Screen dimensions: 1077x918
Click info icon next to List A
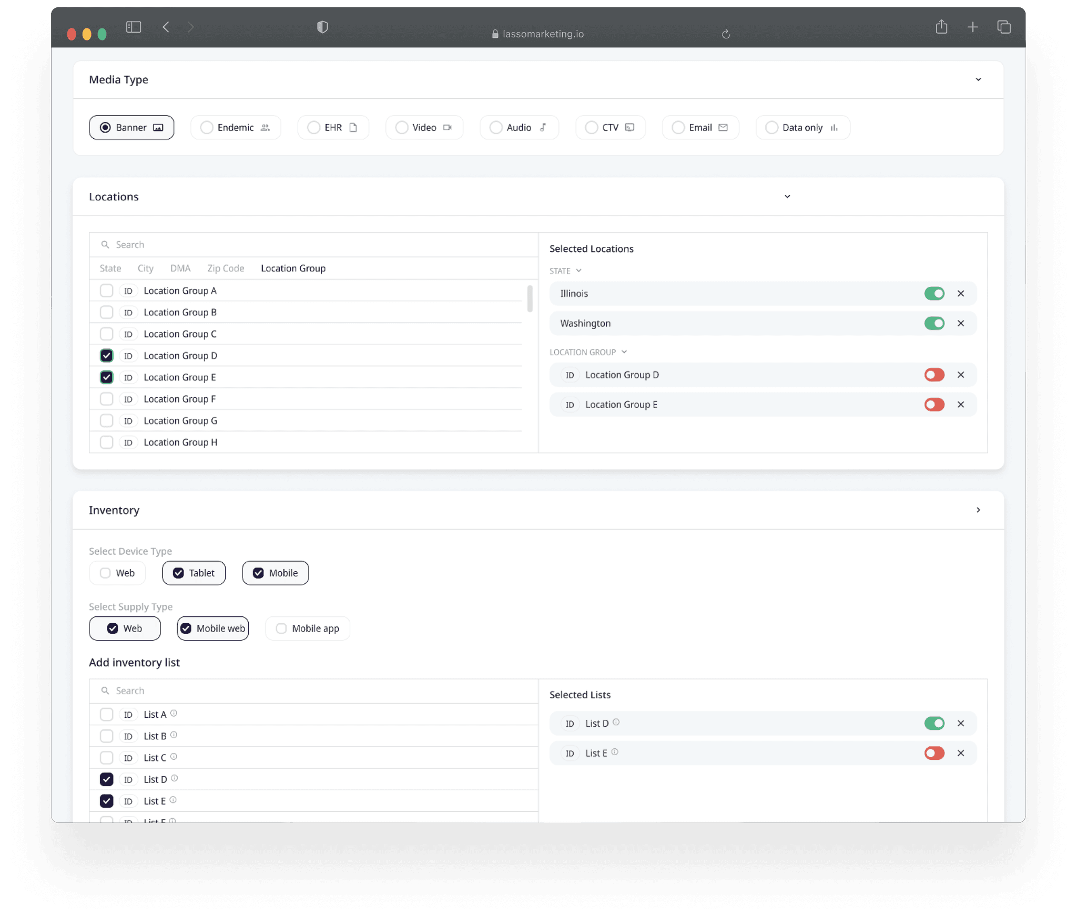[x=174, y=713]
